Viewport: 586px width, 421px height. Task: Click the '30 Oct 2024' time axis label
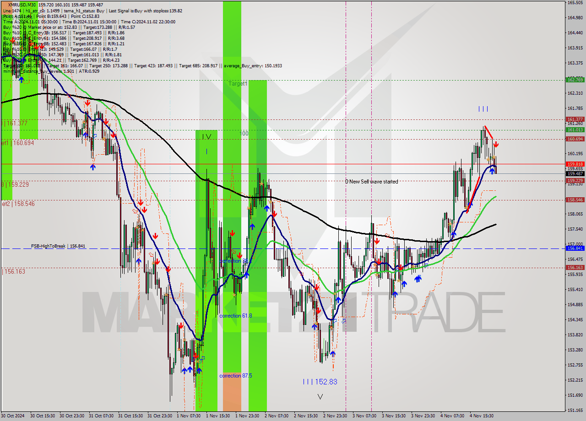(13, 416)
